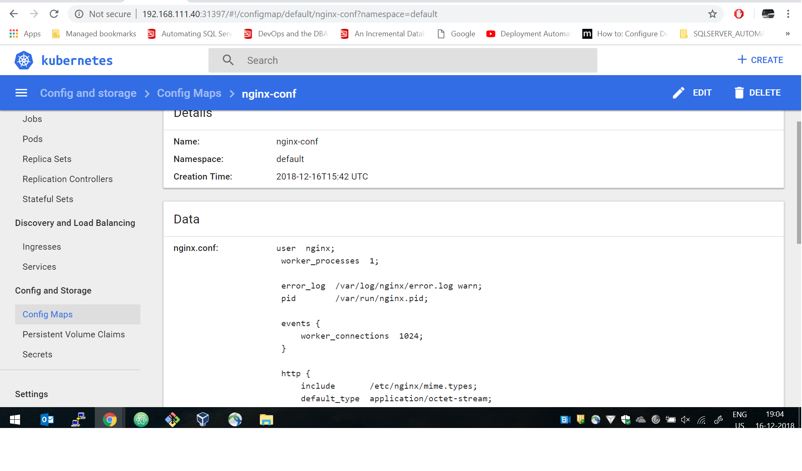Click the Config Maps breadcrumb link
The width and height of the screenshot is (802, 471).
coord(189,93)
